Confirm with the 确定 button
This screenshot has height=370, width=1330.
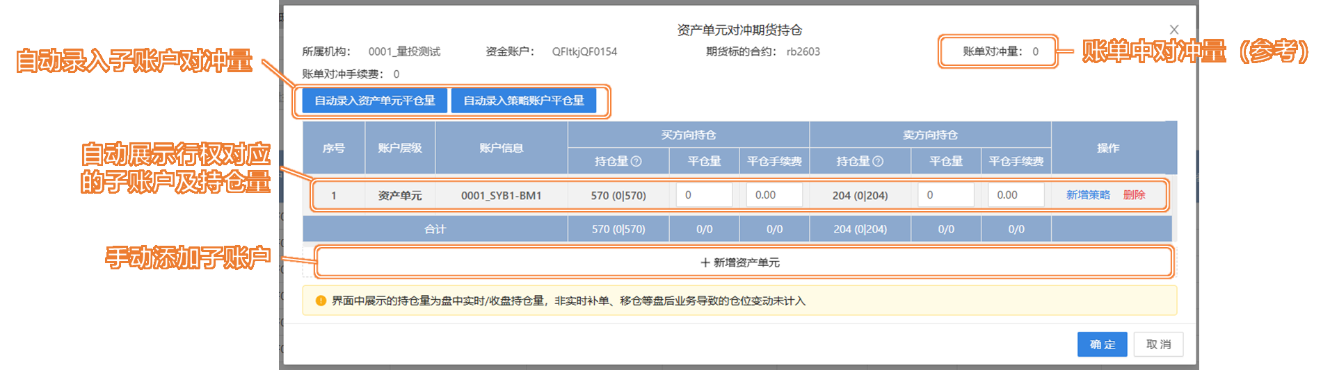1102,344
